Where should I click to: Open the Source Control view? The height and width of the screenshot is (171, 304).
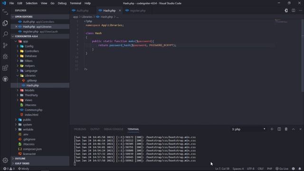click(x=5, y=46)
